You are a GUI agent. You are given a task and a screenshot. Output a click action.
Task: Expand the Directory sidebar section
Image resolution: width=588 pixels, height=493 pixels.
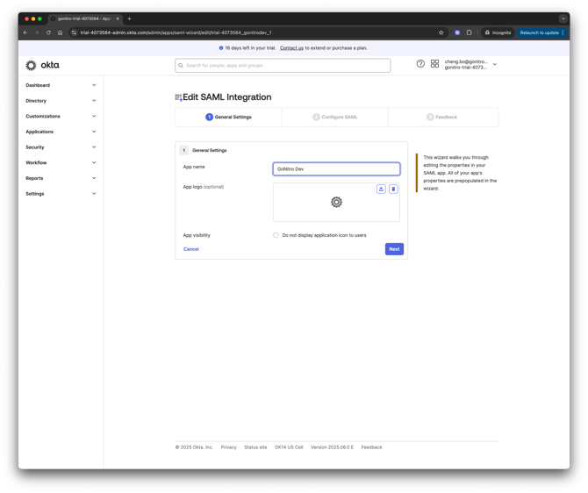tap(61, 101)
